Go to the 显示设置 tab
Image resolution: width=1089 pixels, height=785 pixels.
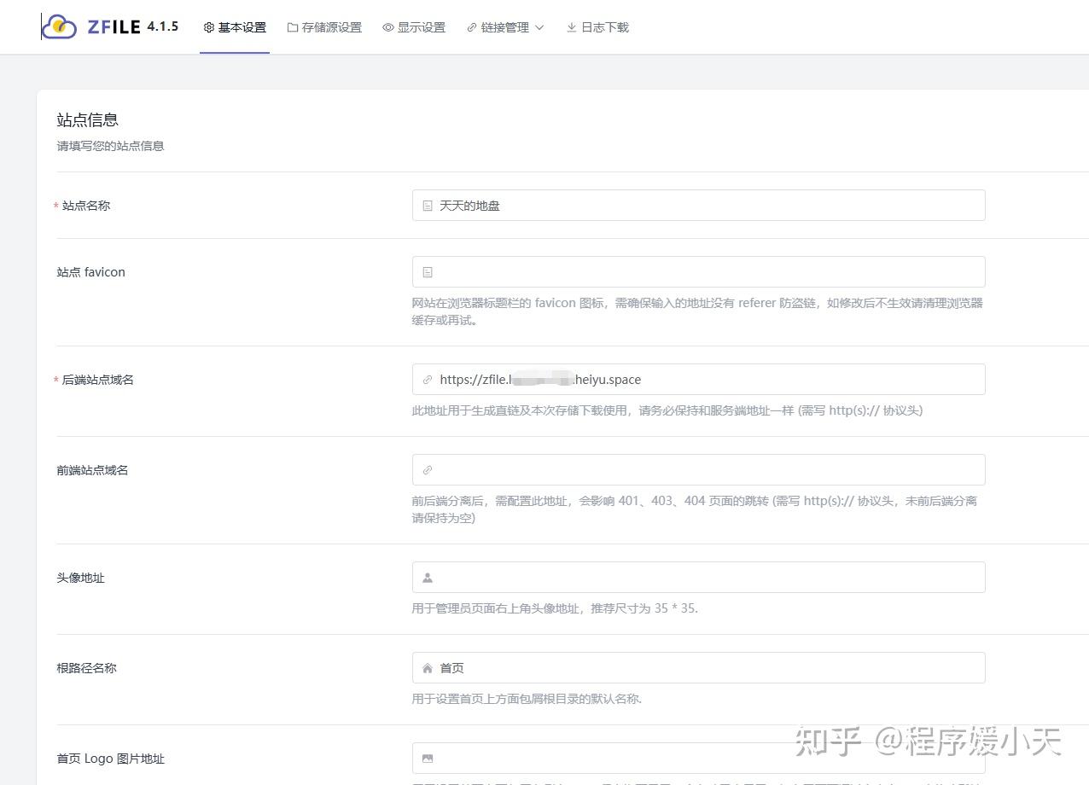414,27
